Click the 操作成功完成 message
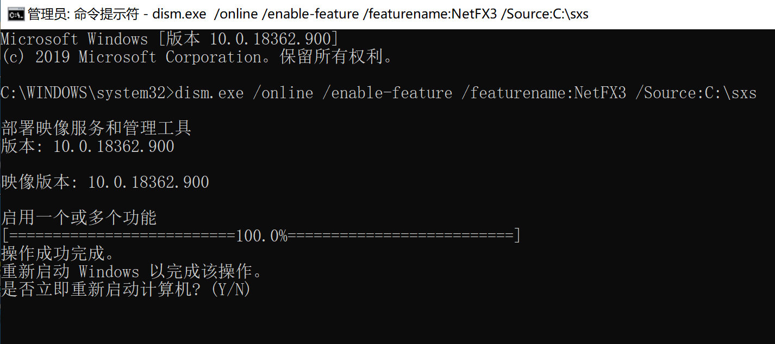Screen dimensions: 775x344 tap(58, 254)
